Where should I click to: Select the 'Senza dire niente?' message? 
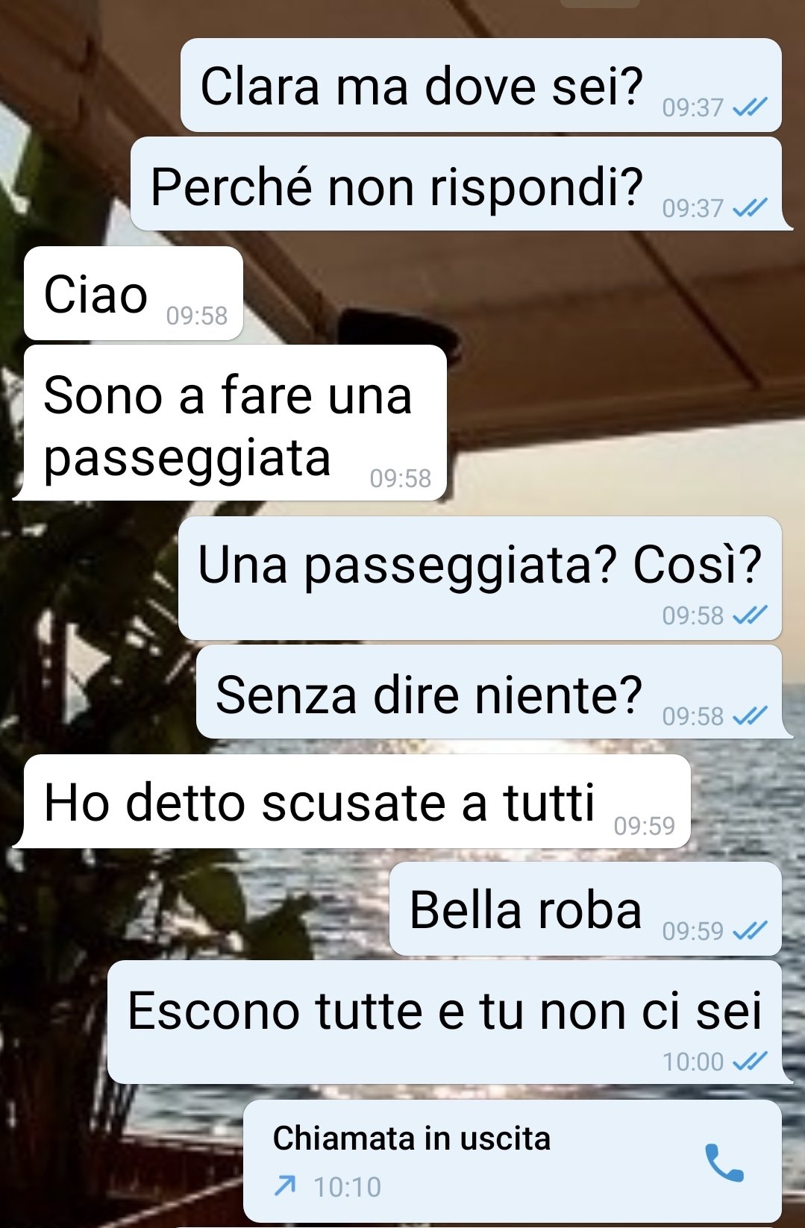point(495,692)
